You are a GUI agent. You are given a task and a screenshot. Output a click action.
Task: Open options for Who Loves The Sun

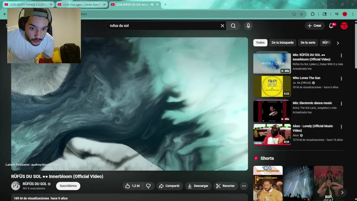click(341, 79)
